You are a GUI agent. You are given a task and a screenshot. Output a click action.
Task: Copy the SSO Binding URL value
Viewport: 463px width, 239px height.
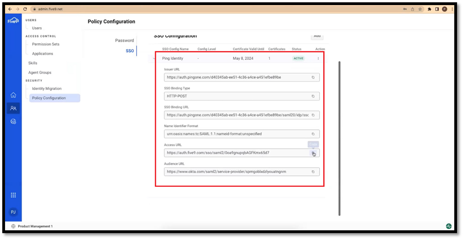[x=313, y=115]
